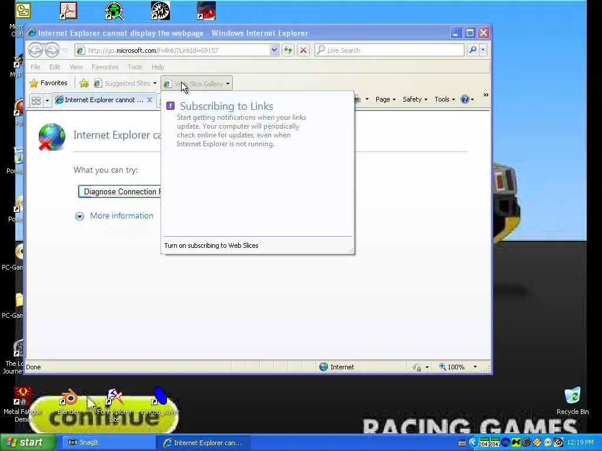Open the Favorites menu in the menu bar
The width and height of the screenshot is (602, 451).
click(105, 67)
